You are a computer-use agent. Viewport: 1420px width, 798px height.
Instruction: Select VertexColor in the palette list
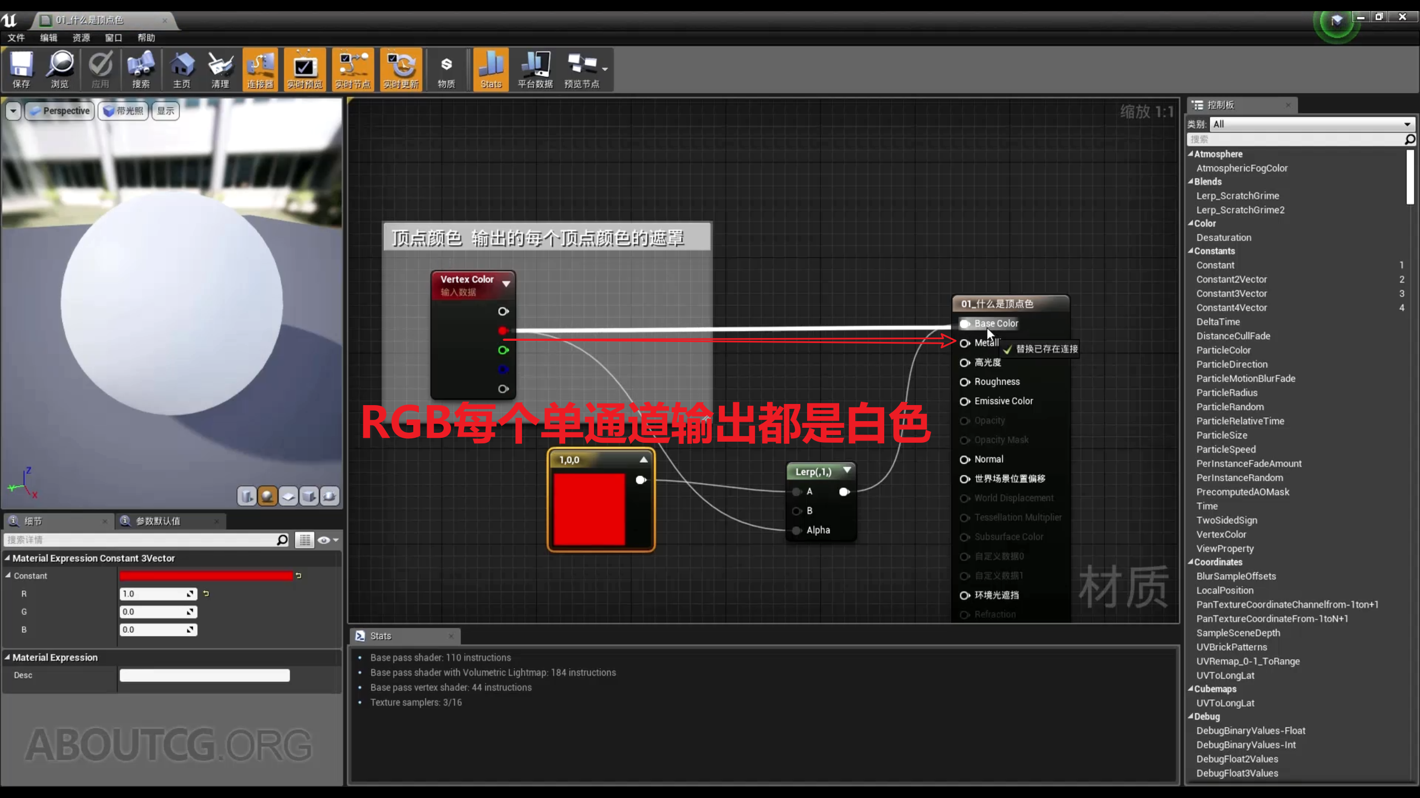[1222, 534]
